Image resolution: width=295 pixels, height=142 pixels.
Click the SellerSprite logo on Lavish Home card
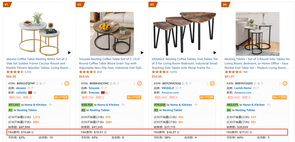coord(285,83)
